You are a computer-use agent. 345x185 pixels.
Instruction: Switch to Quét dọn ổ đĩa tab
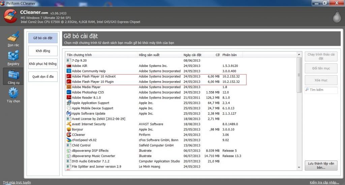pos(43,76)
